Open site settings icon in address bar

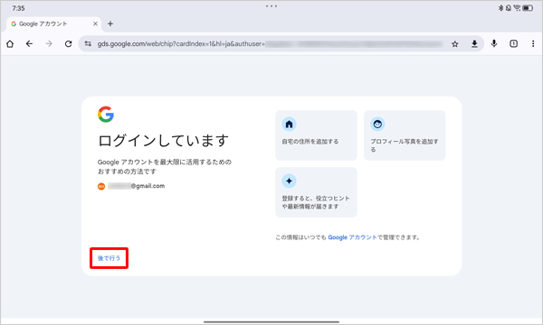click(x=88, y=44)
